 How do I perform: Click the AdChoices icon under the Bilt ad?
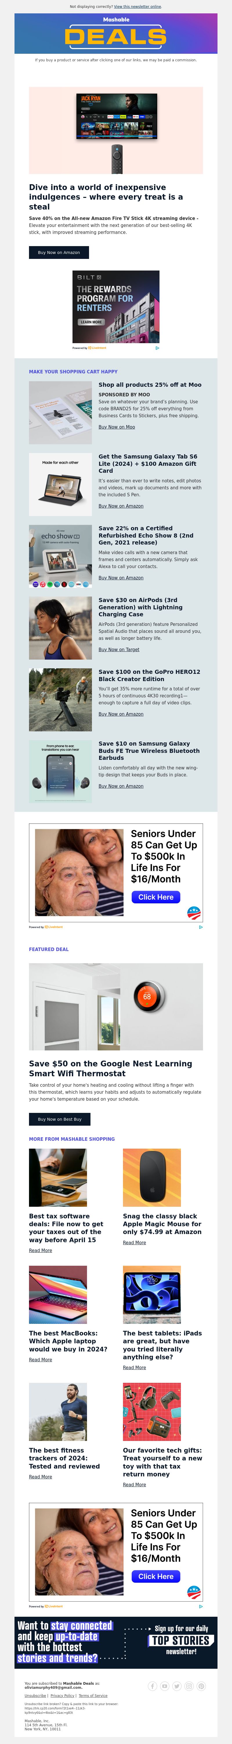[x=157, y=348]
